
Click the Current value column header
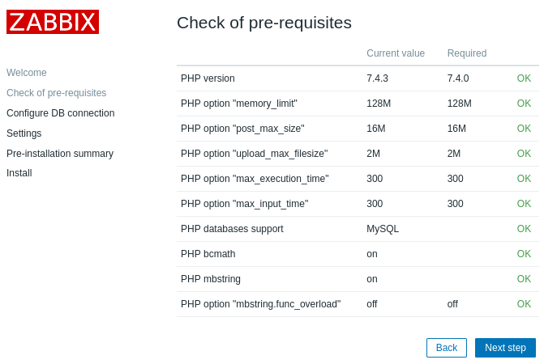(x=396, y=53)
